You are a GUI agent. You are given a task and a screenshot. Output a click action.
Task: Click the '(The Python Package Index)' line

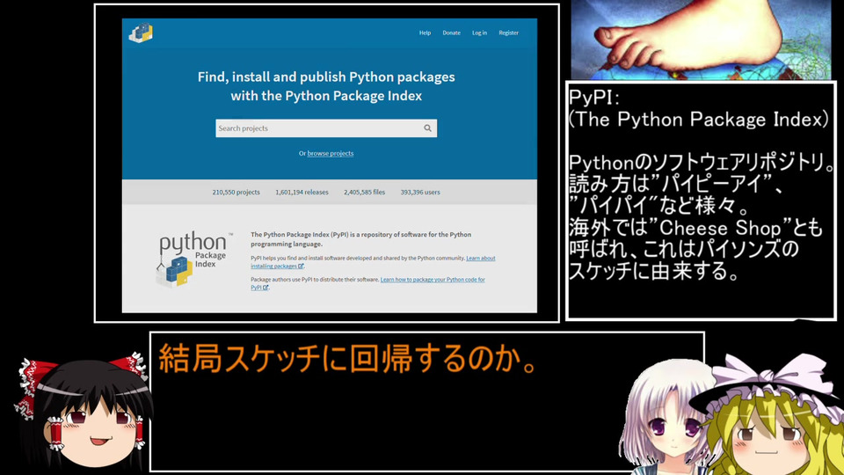pos(699,120)
